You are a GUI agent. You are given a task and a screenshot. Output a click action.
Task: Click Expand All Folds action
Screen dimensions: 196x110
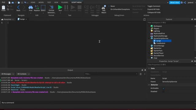(153, 9)
